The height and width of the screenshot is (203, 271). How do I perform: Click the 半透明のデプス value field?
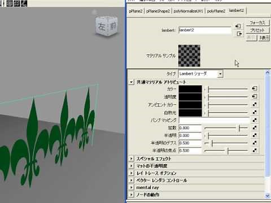tap(190, 143)
